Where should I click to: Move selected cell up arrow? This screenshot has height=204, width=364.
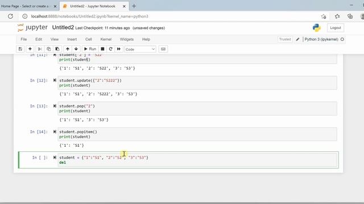click(x=68, y=49)
